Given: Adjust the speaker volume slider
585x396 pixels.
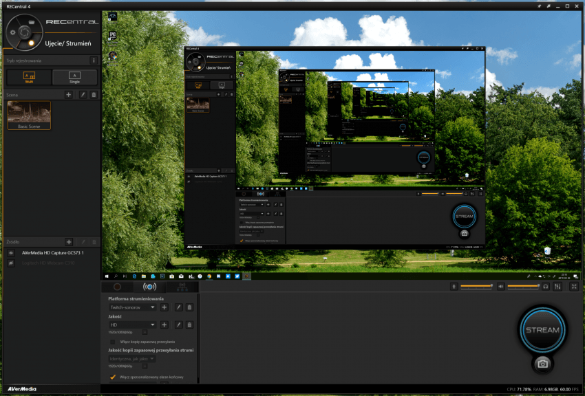Looking at the screenshot, I should click(524, 286).
